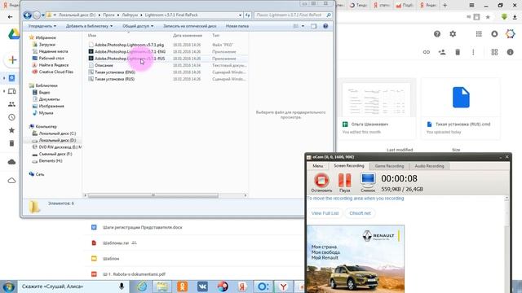Viewport: 522px width, 293px height.
Task: Open Недавние места in favorites
Action: (53, 51)
